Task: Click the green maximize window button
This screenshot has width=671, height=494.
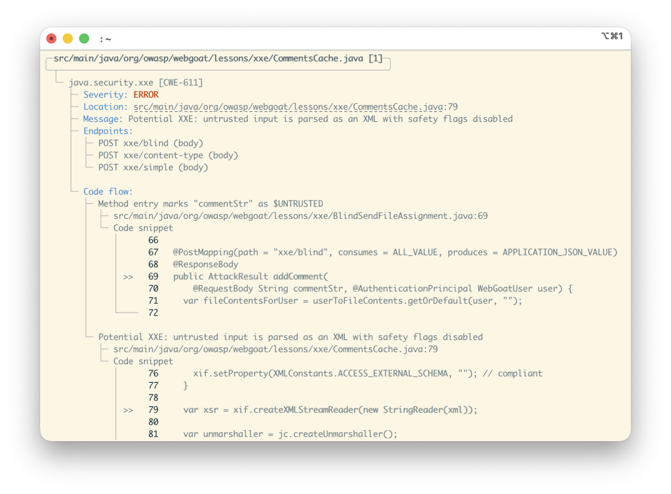Action: 84,39
